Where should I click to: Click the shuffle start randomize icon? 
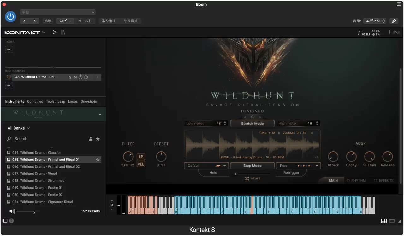247,179
